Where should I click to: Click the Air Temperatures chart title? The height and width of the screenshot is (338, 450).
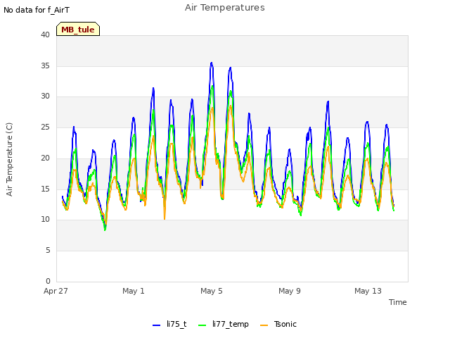click(225, 8)
